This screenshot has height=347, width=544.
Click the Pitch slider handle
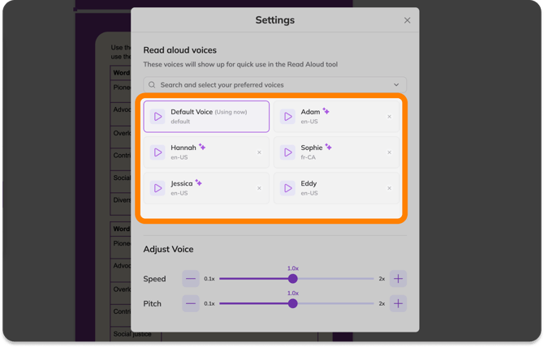293,304
